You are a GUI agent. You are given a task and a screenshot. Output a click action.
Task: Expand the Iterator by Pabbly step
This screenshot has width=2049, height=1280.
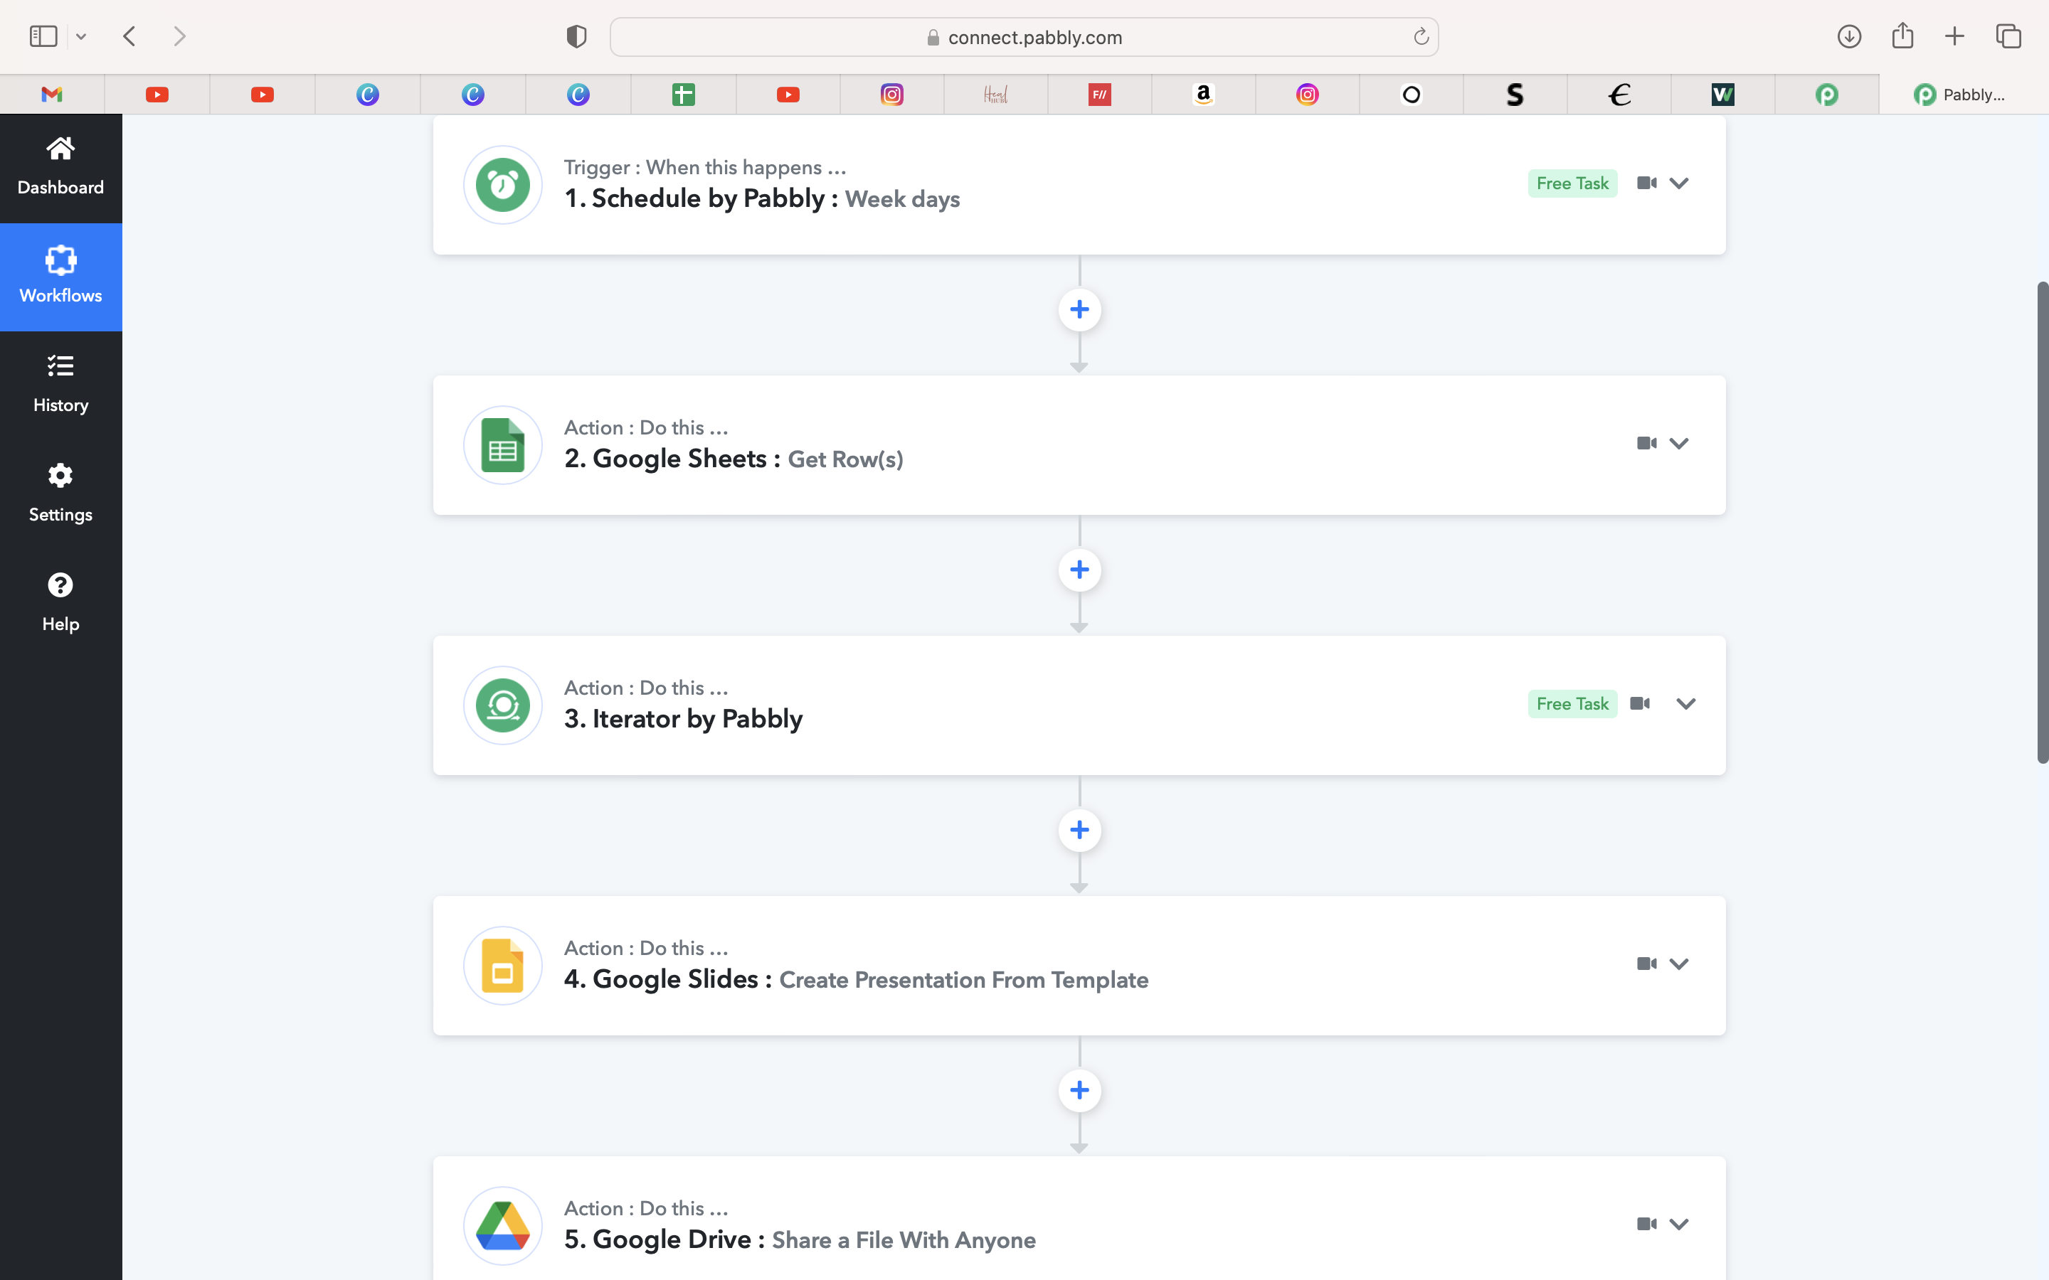pyautogui.click(x=1685, y=704)
